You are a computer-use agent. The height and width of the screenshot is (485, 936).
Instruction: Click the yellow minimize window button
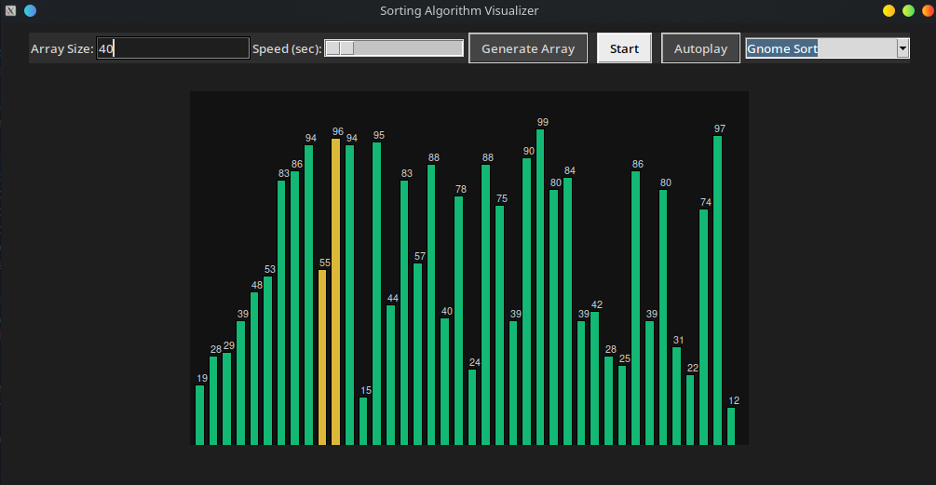pyautogui.click(x=889, y=11)
